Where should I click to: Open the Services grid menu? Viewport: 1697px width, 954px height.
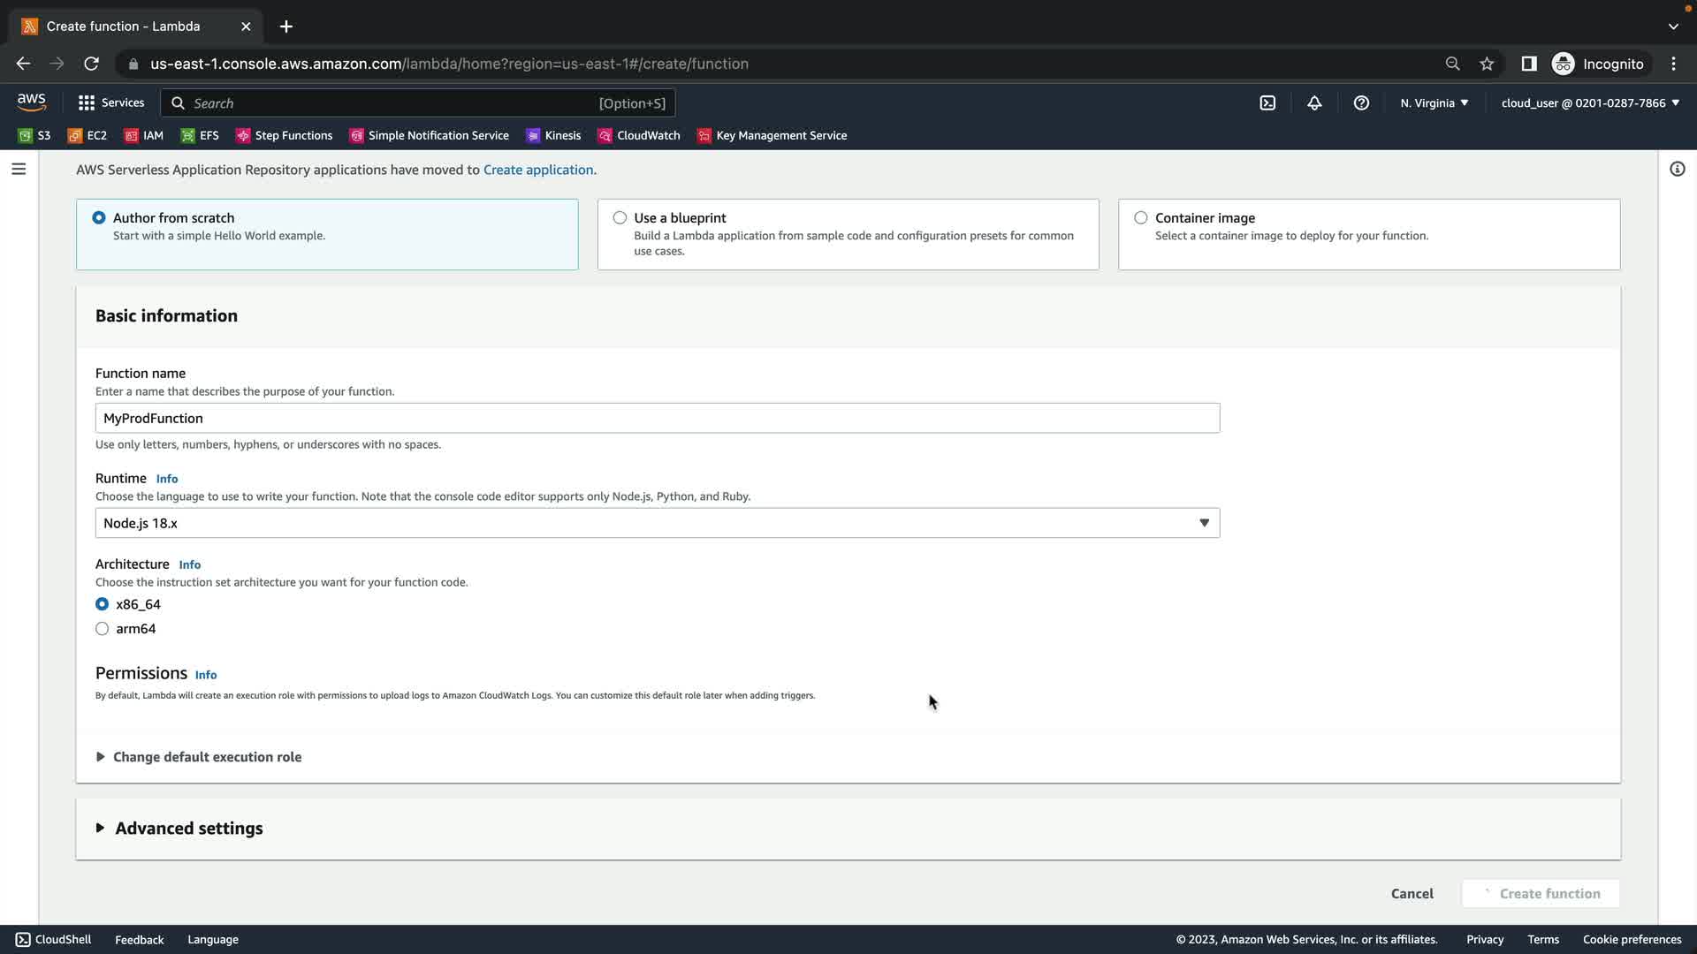pyautogui.click(x=111, y=103)
